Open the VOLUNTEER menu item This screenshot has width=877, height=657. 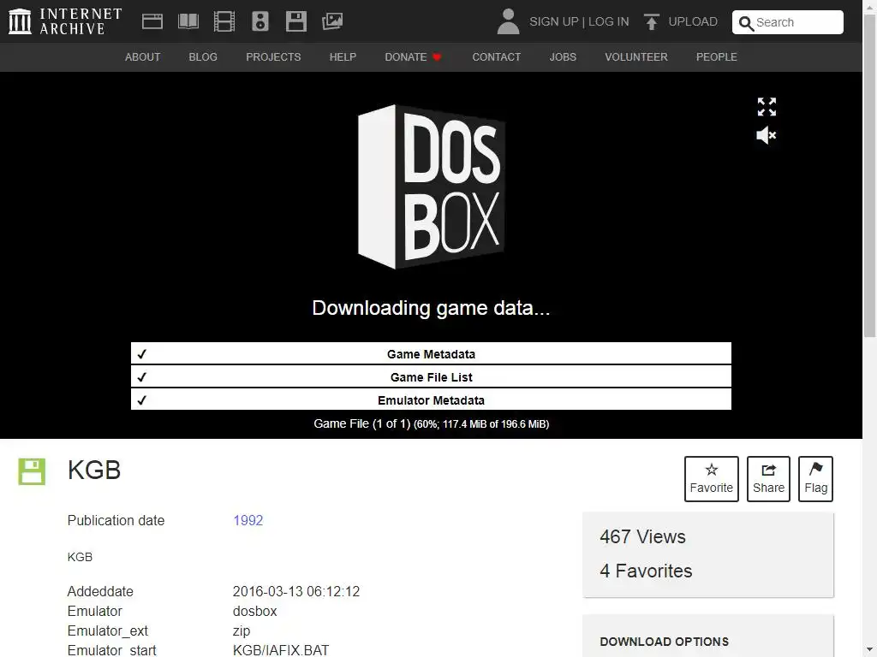pos(636,57)
